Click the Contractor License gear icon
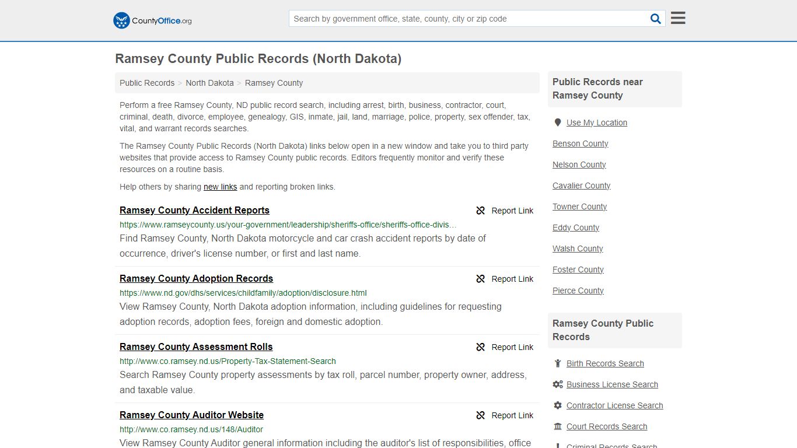The image size is (797, 448). (x=558, y=405)
